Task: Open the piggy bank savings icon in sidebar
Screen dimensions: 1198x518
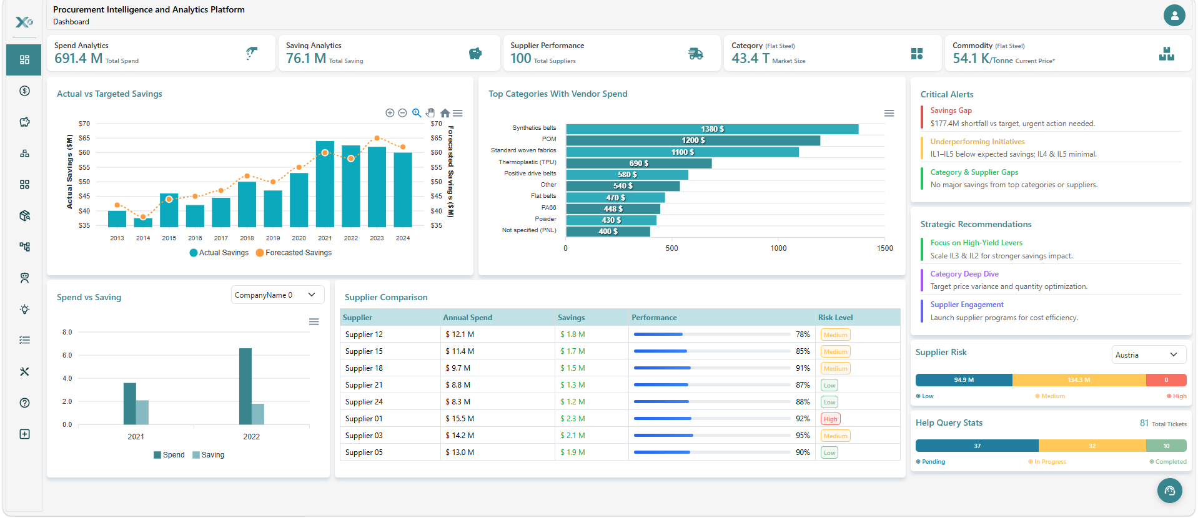Action: [x=24, y=122]
